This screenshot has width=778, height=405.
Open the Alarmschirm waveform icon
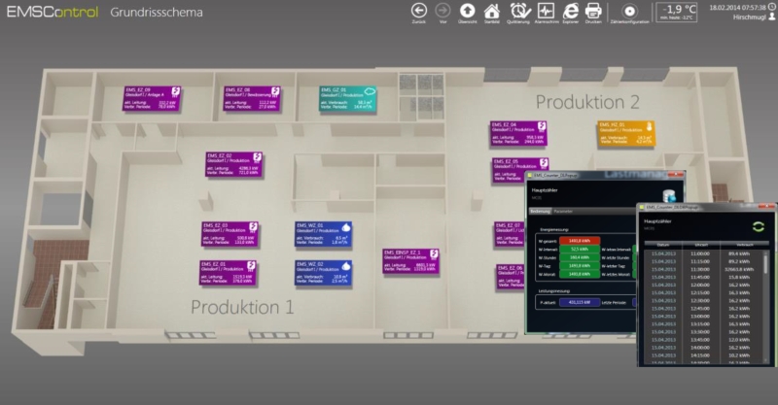tap(546, 11)
